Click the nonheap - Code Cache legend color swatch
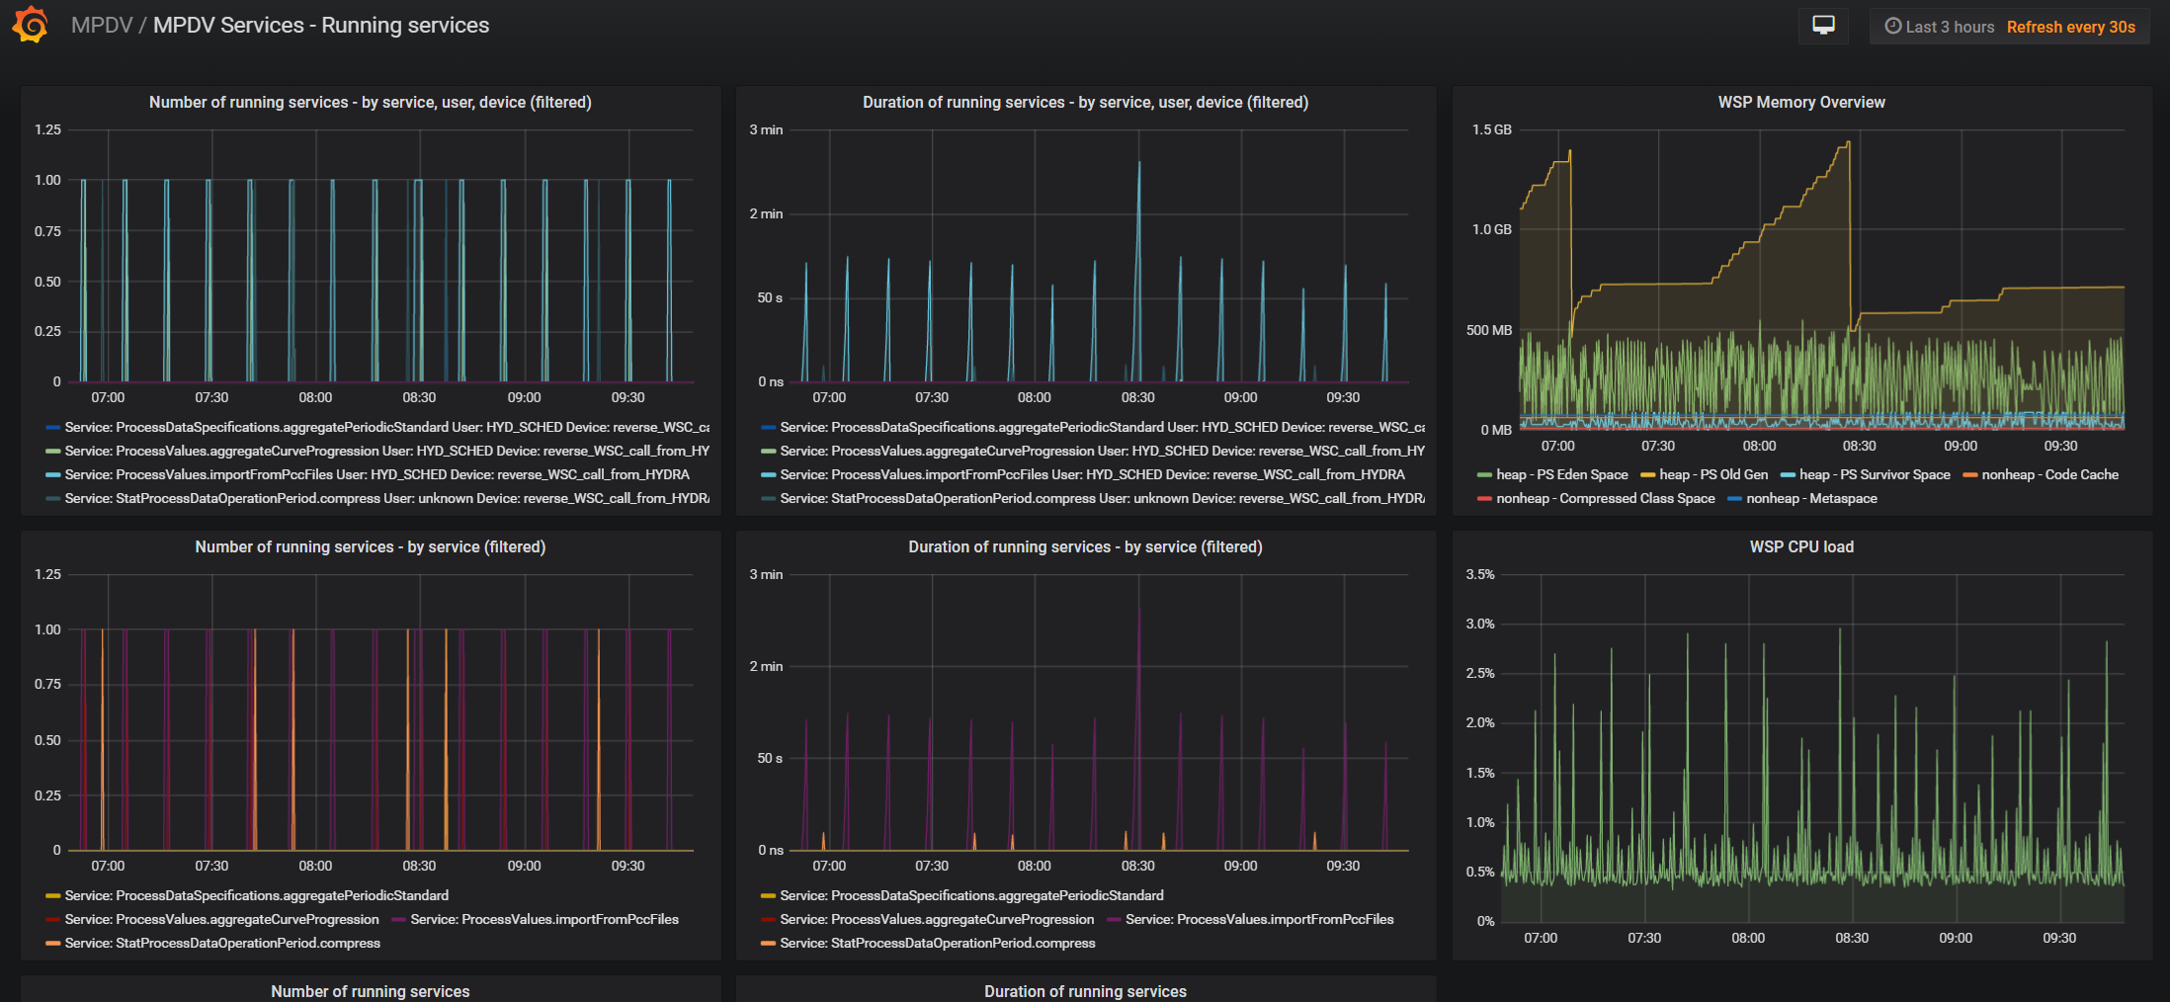2170x1002 pixels. pos(1969,475)
